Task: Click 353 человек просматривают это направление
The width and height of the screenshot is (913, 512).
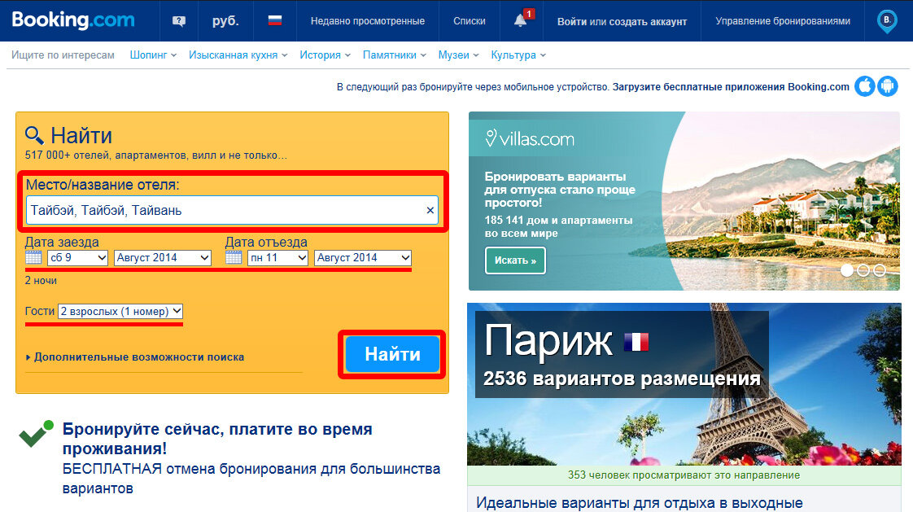Action: tap(684, 475)
